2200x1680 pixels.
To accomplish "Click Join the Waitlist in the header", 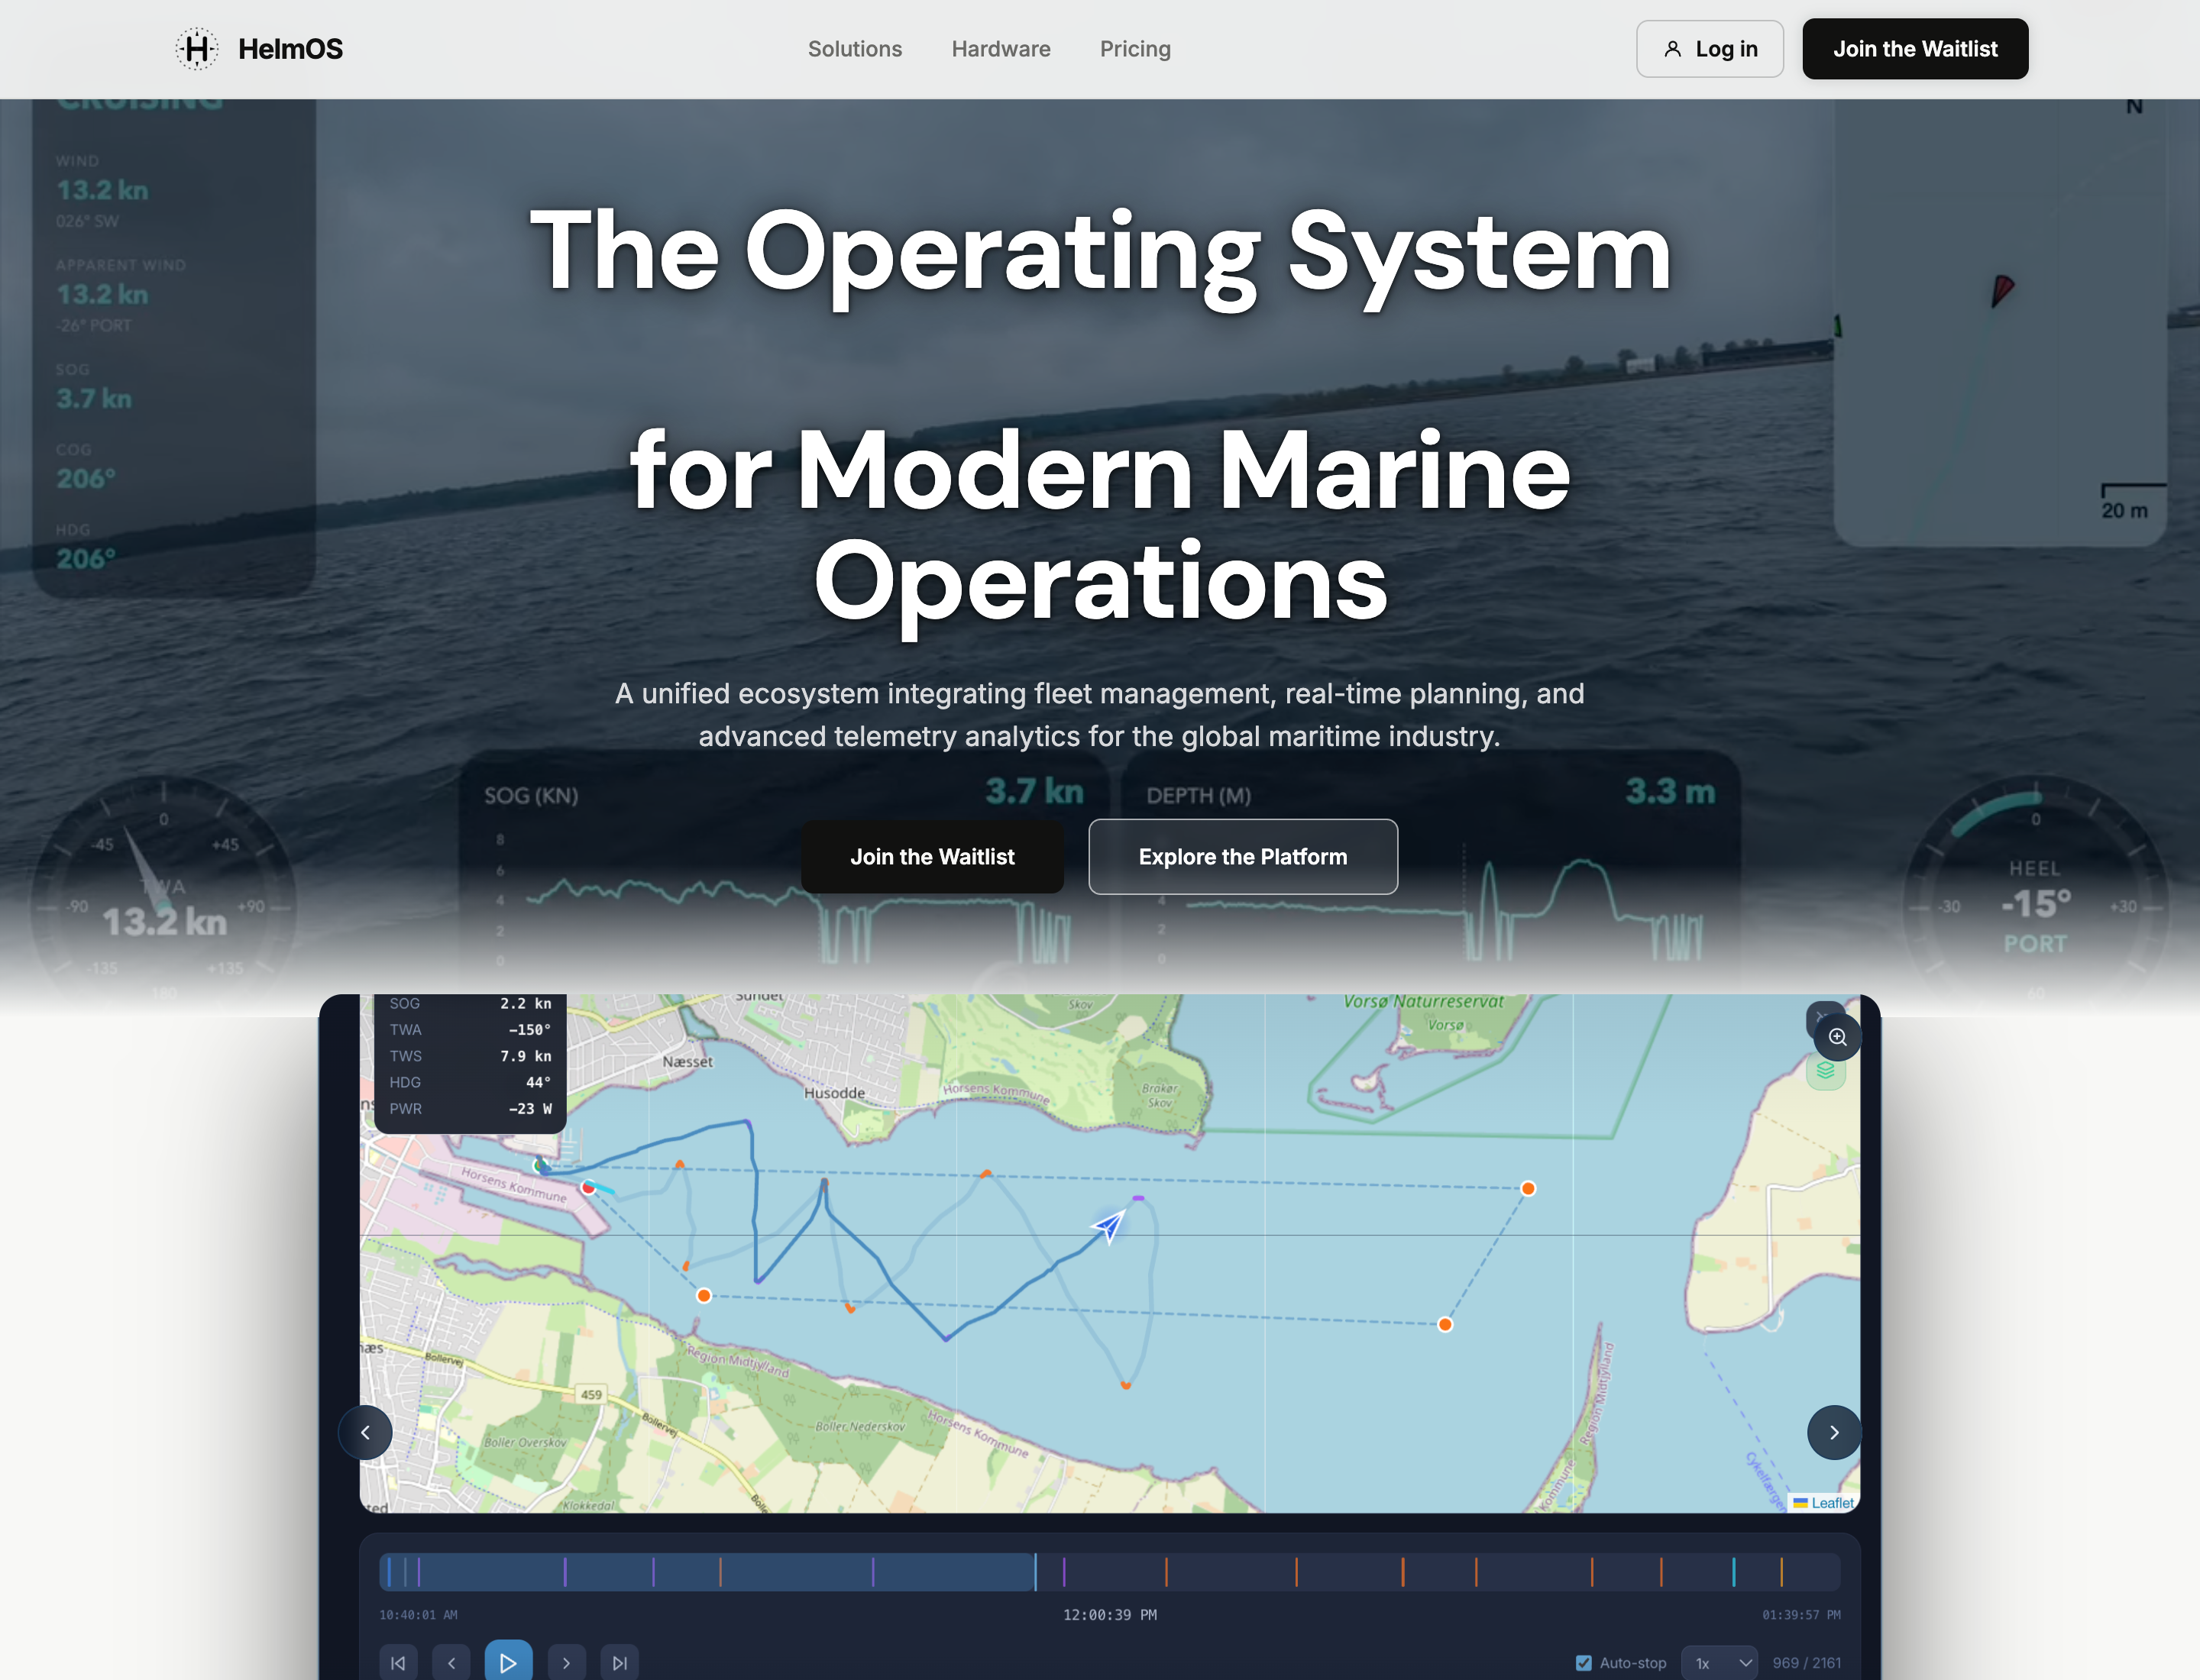I will [1914, 49].
